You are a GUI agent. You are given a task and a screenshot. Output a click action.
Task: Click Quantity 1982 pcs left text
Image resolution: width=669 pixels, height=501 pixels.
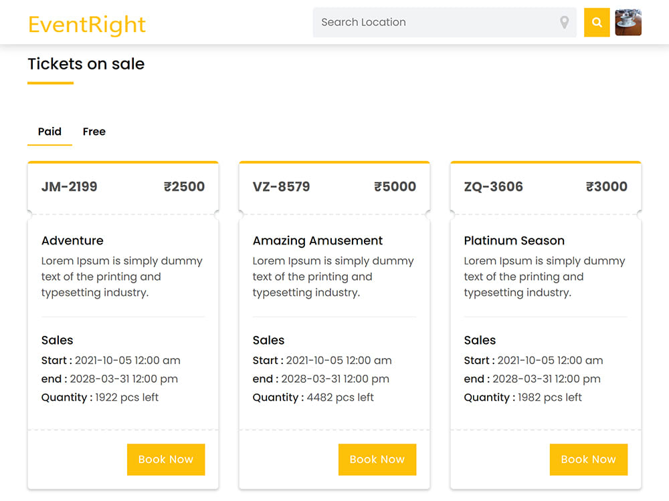tap(522, 397)
